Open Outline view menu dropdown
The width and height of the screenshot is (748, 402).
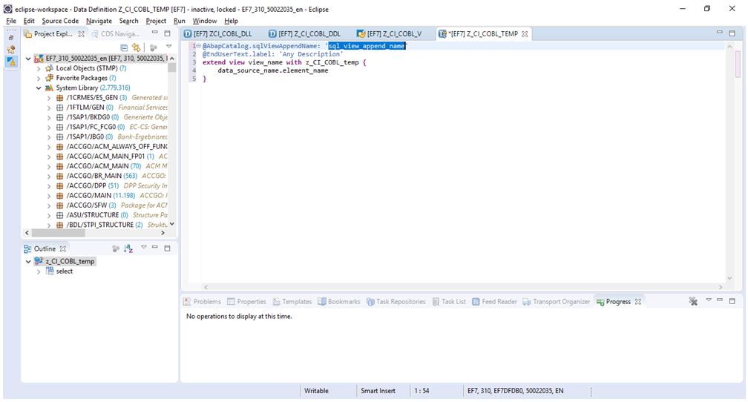[144, 247]
